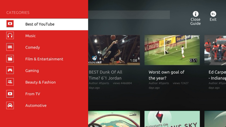Click the Close Guide label
This screenshot has width=226, height=127.
pyautogui.click(x=195, y=21)
